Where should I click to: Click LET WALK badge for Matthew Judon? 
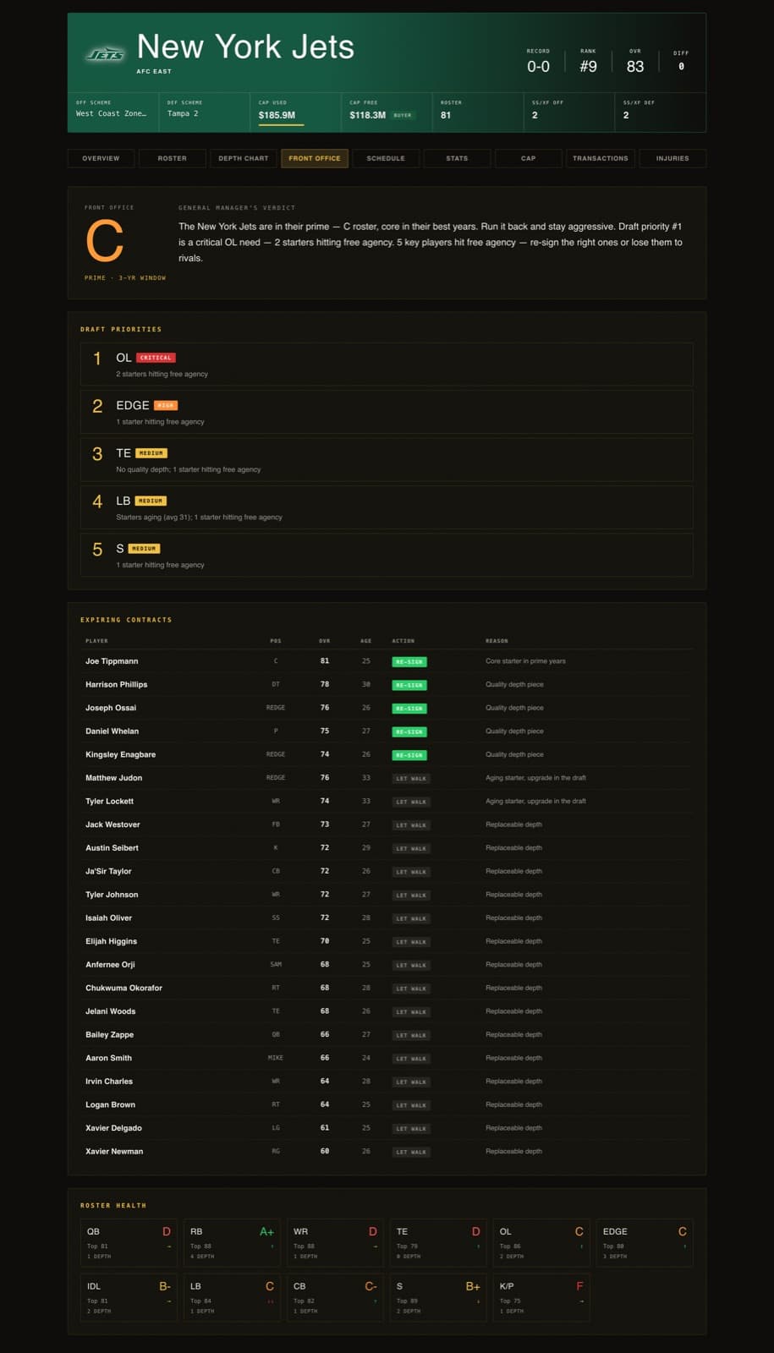click(x=411, y=779)
